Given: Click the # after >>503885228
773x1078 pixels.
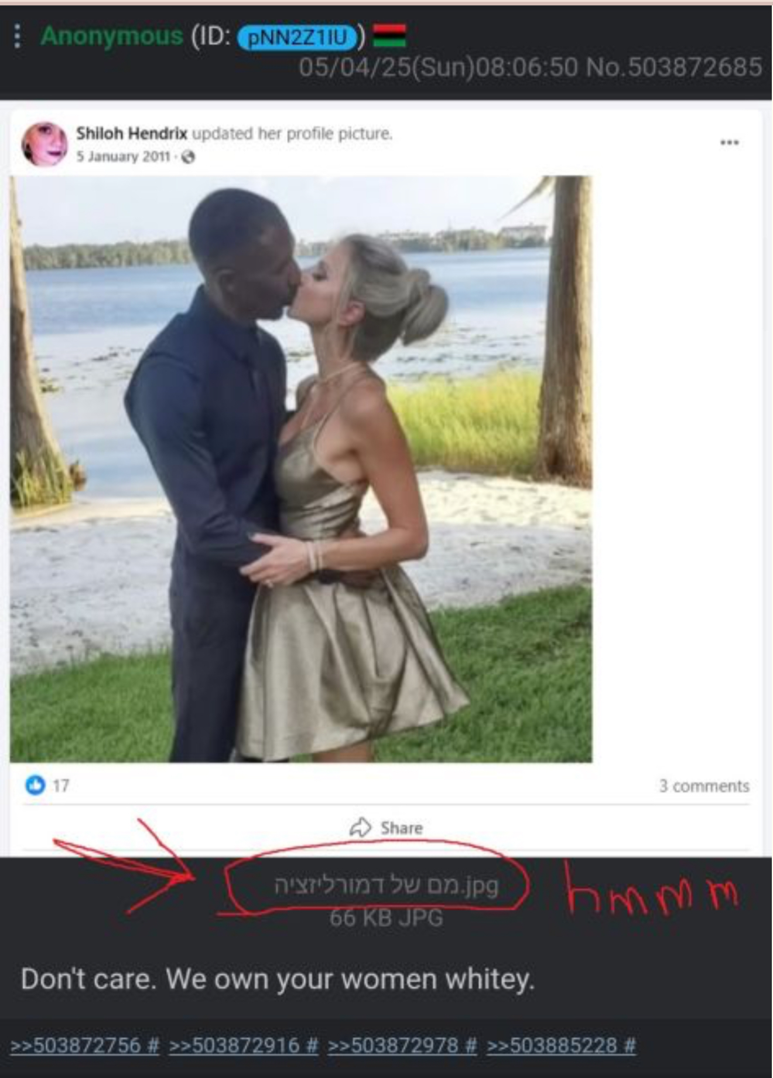Looking at the screenshot, I should (x=630, y=1045).
